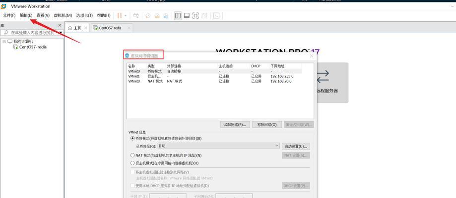
Task: Open the 帮助(H) menu
Action: (104, 15)
